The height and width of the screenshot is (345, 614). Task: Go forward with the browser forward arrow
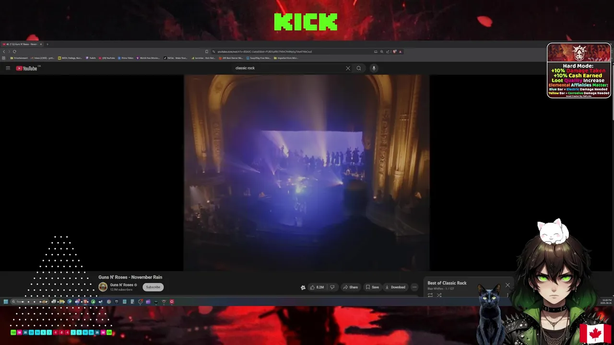[x=9, y=51]
